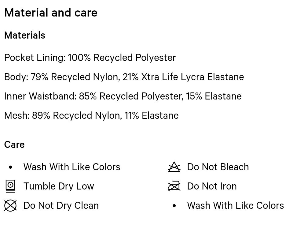Viewport: 297px width, 229px height.
Task: Click the Do Not Bleach triangle icon
Action: pyautogui.click(x=174, y=167)
